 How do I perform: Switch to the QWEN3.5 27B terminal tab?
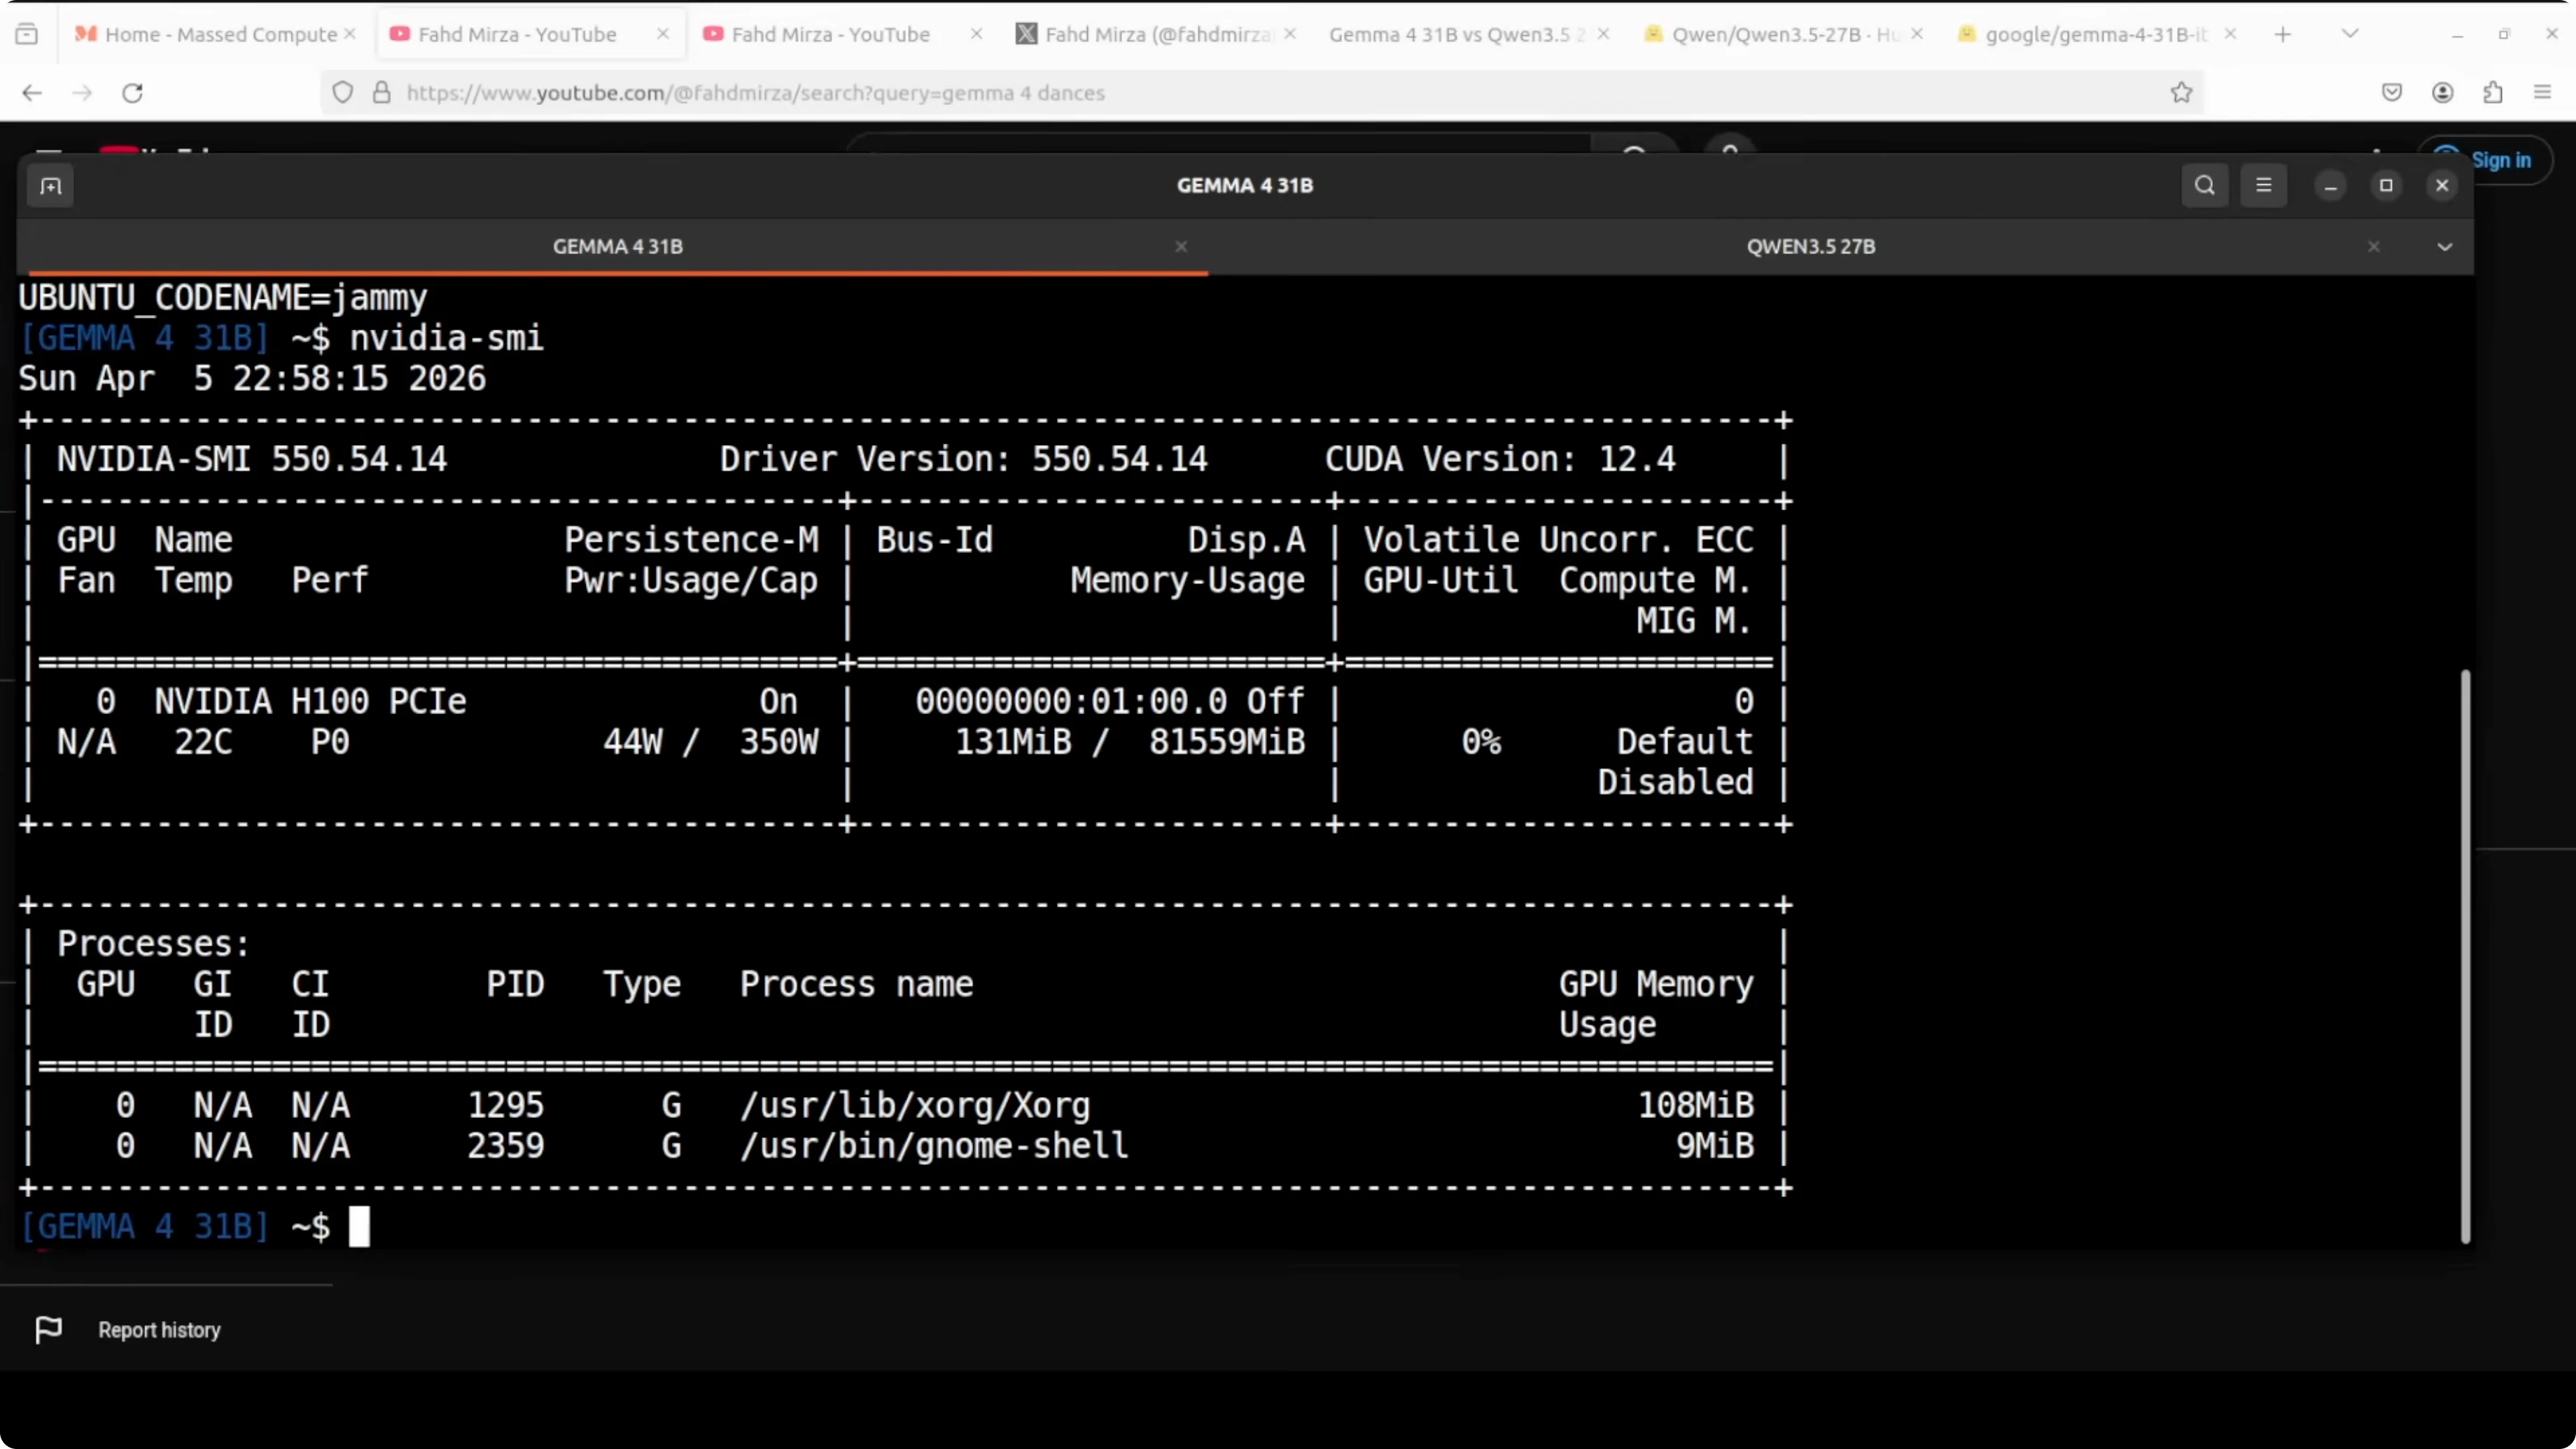1810,247
